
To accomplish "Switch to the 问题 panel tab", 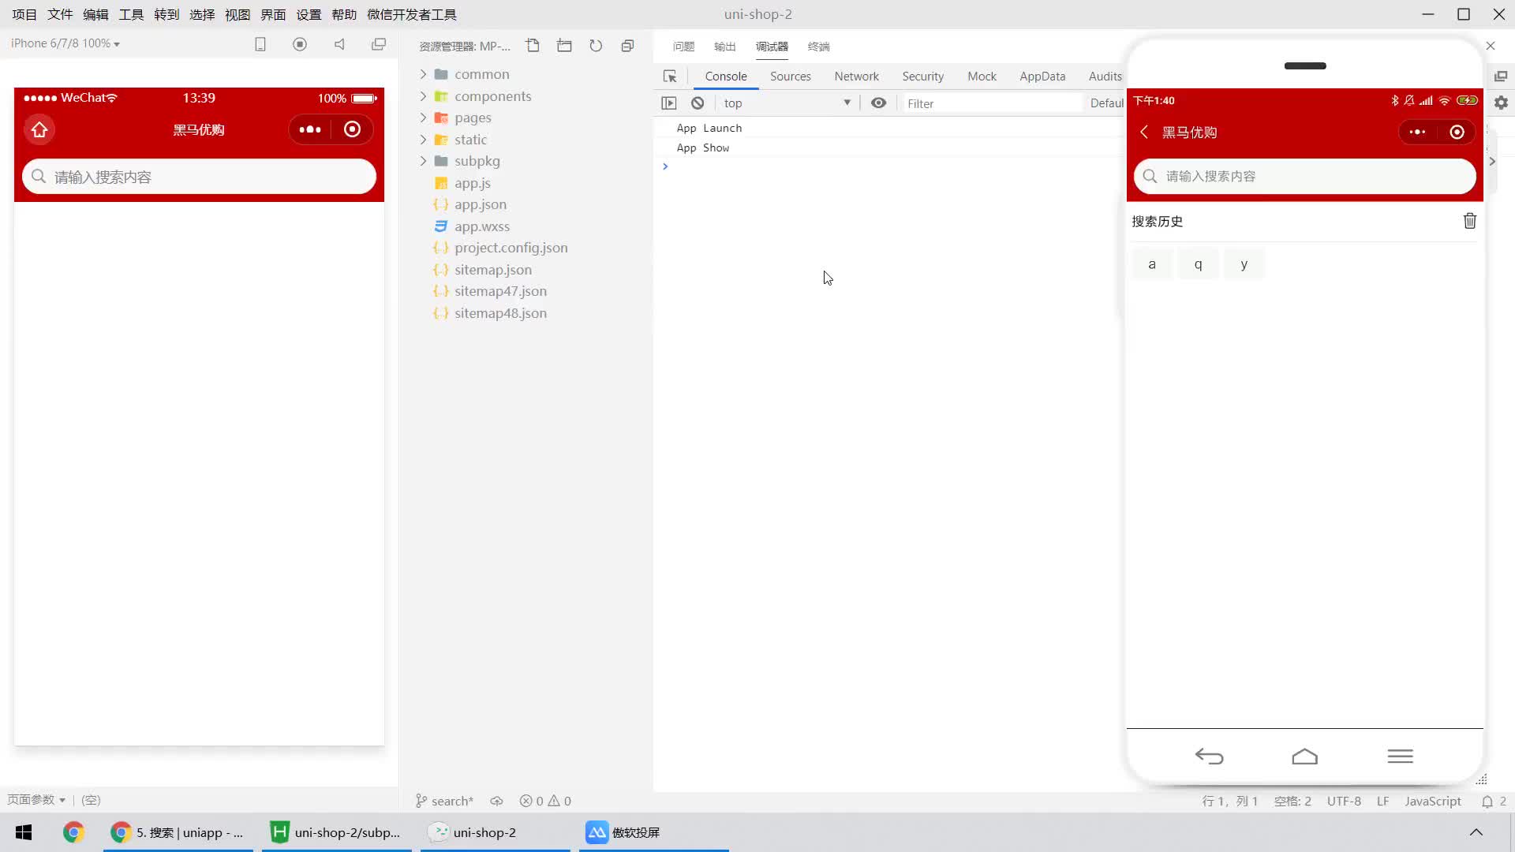I will point(683,47).
